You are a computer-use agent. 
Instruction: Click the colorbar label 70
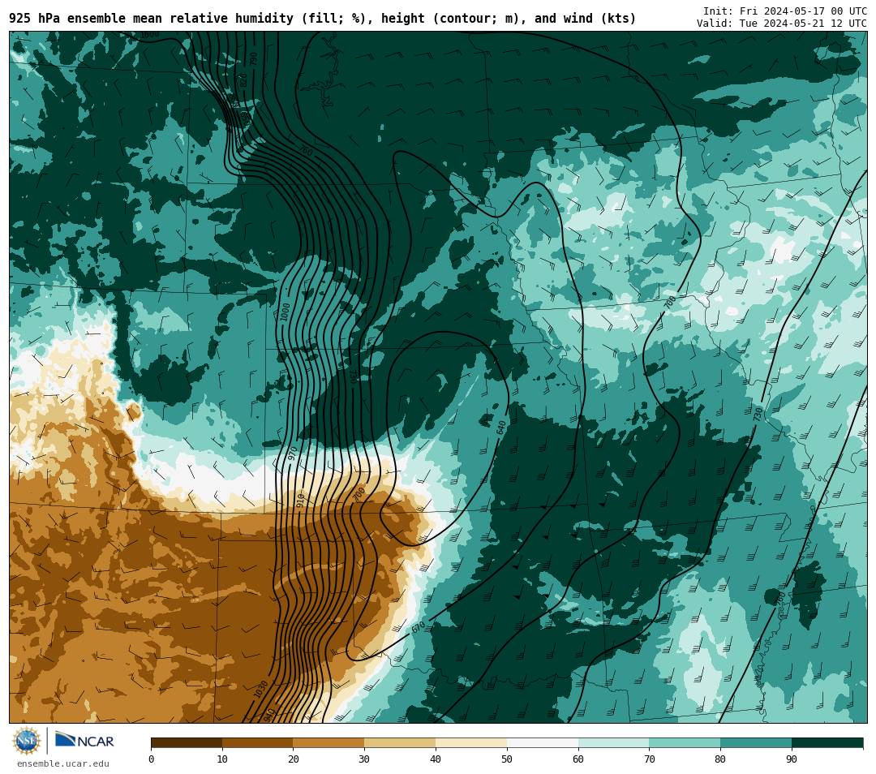[x=649, y=759]
